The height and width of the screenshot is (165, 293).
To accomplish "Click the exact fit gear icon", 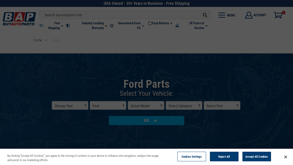I will click(x=112, y=26).
